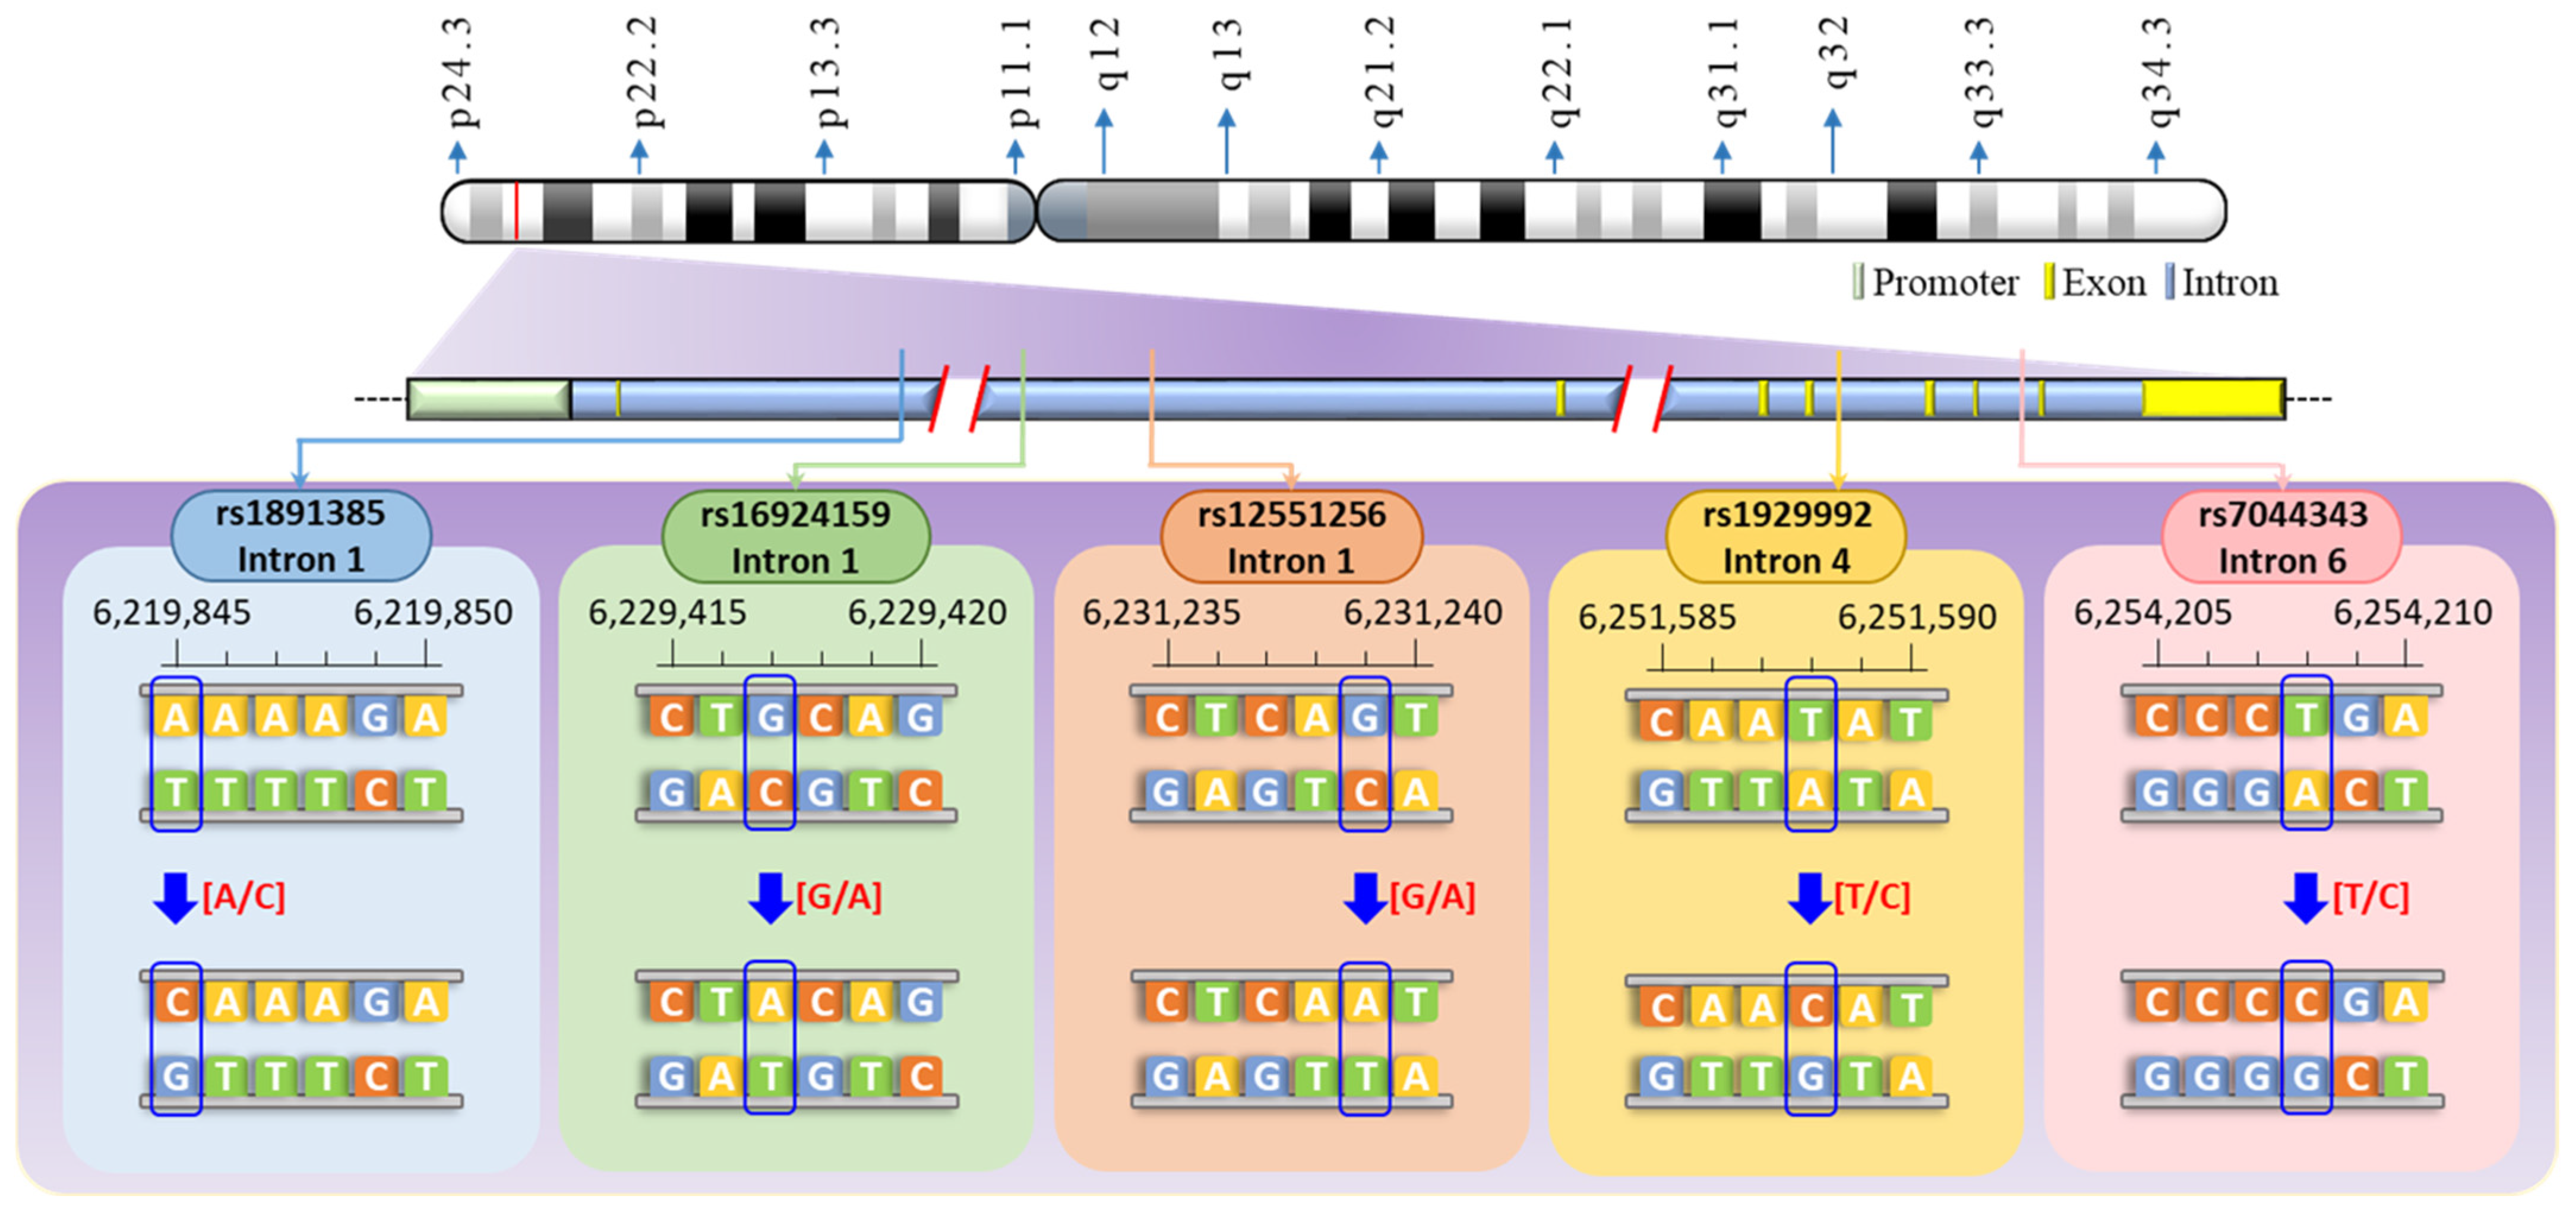Click the rs16924159 Intron 1 label
The image size is (2576, 1212).
coord(796,537)
